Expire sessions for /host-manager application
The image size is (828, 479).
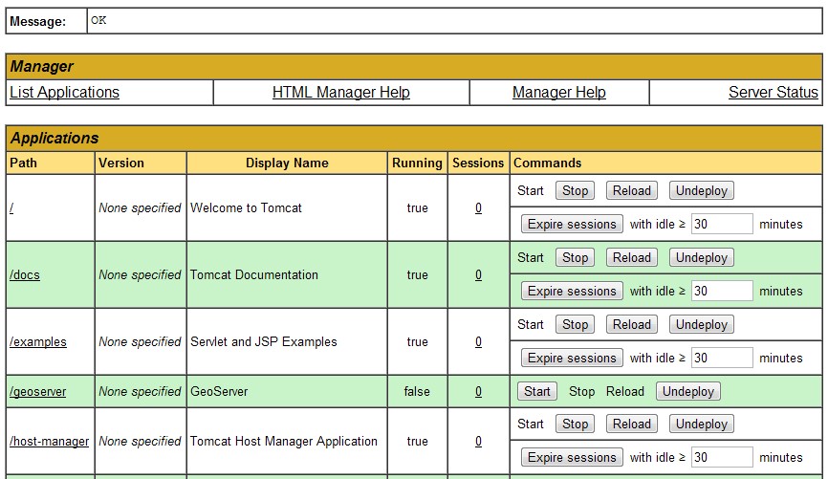(x=572, y=457)
